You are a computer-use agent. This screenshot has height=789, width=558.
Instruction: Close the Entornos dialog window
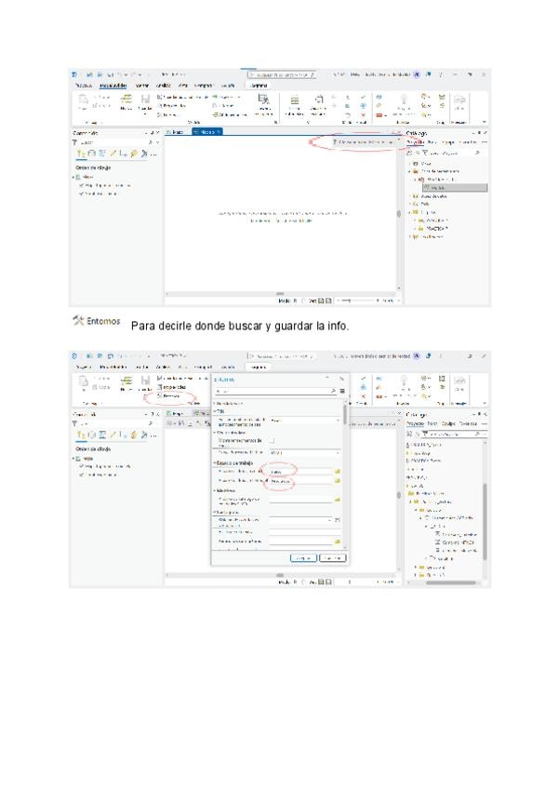(x=341, y=379)
